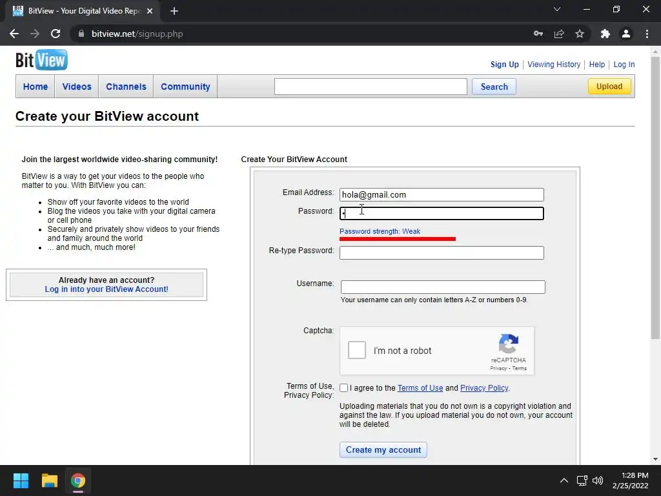Reload the page with the refresh icon
The height and width of the screenshot is (496, 661).
click(x=56, y=34)
